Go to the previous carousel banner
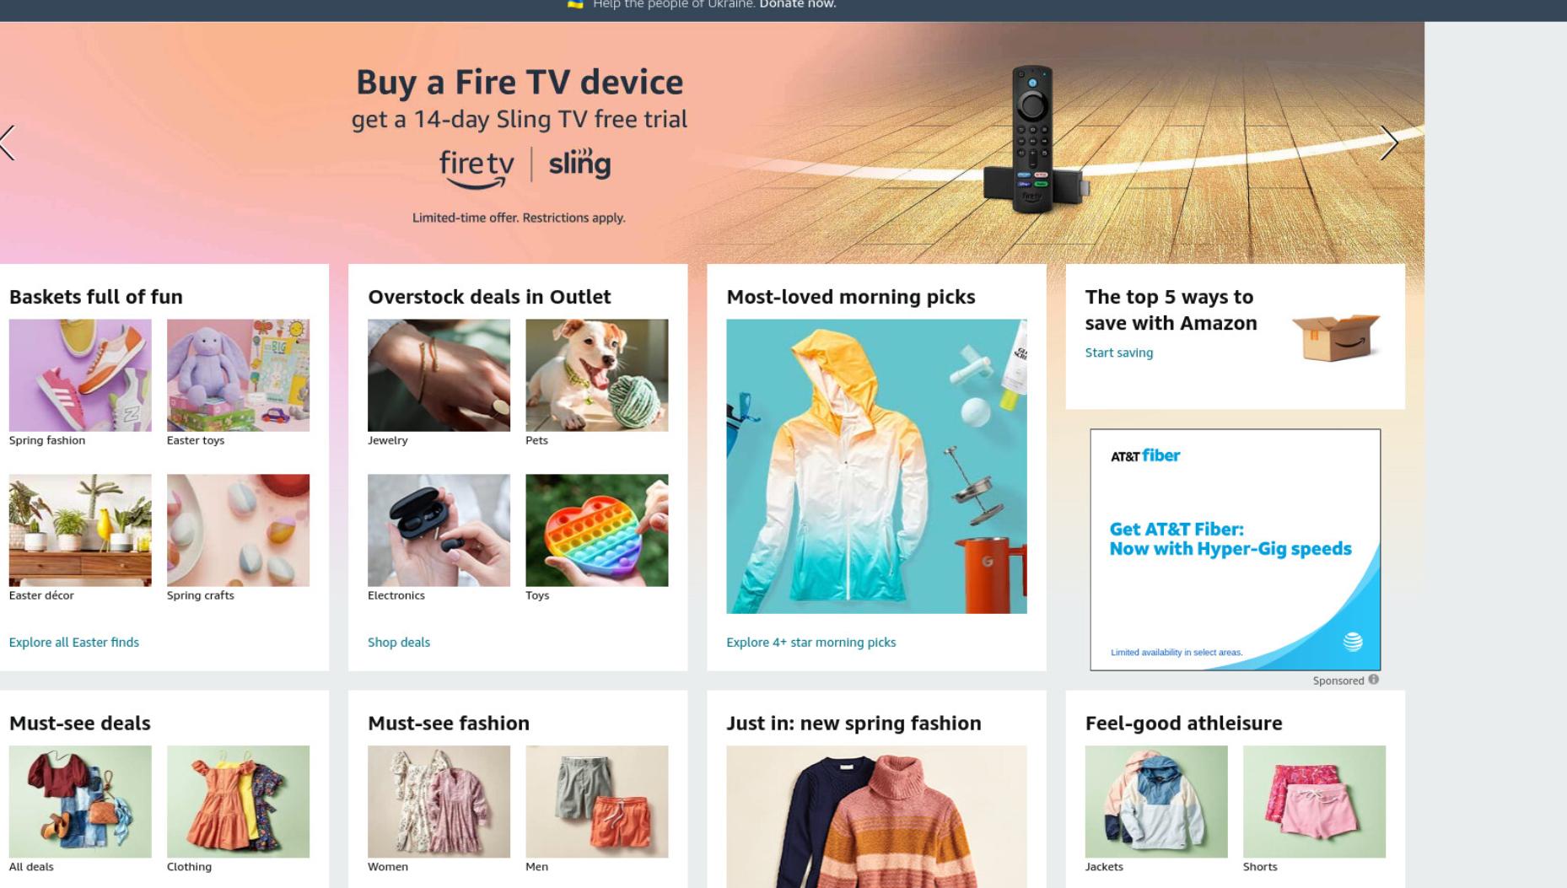Screen dimensions: 1567x888 tap(8, 143)
